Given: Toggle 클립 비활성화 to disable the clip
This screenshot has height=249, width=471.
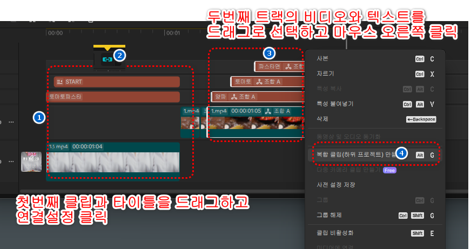Looking at the screenshot, I should pyautogui.click(x=335, y=233).
